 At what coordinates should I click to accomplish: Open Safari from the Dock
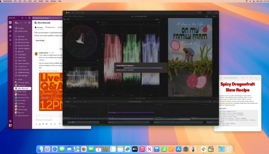[55, 149]
